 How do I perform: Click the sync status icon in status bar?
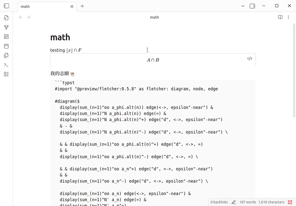coord(289,202)
